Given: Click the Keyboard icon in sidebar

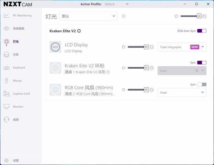Looking at the screenshot, I should tap(7, 68).
